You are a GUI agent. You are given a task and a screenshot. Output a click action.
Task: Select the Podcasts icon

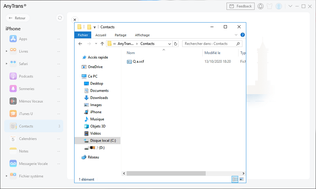[13, 76]
